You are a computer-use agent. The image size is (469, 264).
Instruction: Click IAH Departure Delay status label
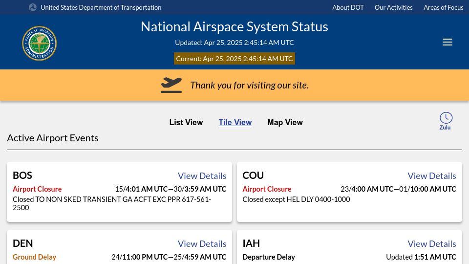point(269,257)
